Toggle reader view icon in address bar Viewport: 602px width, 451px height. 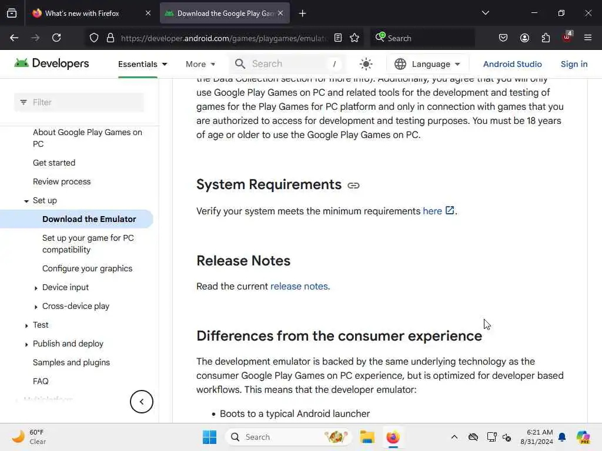click(338, 38)
